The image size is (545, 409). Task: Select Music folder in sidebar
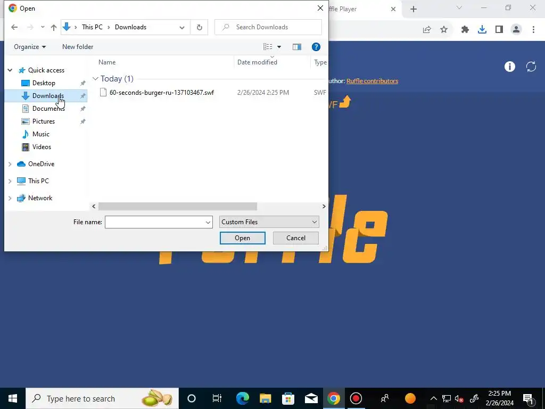40,134
